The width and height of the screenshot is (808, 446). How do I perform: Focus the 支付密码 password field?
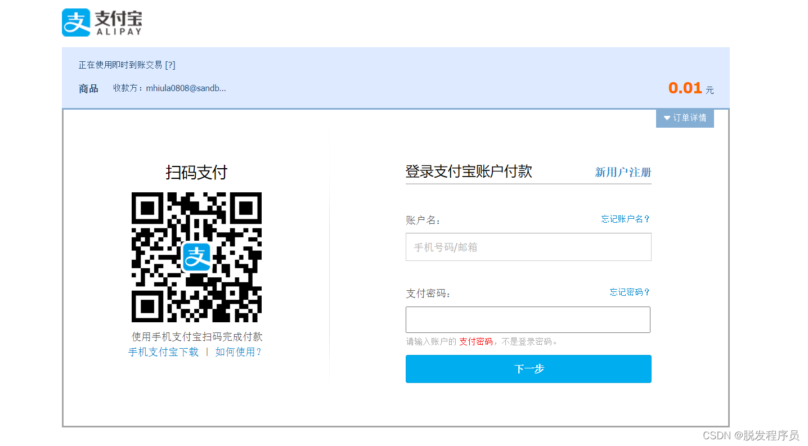528,319
